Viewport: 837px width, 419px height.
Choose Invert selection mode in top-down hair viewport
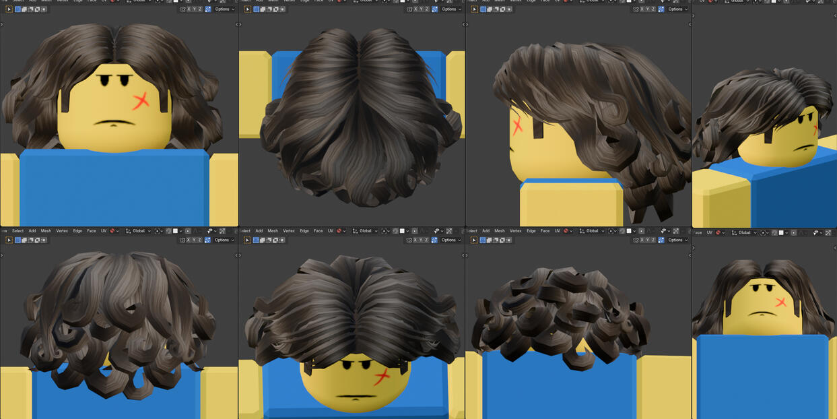pos(275,9)
